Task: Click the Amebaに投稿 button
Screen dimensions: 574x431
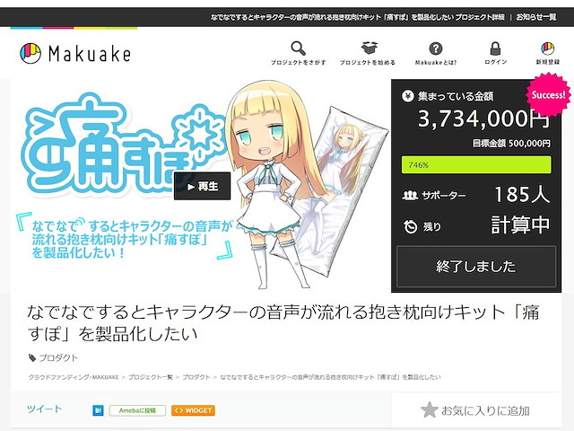Action: click(x=137, y=410)
